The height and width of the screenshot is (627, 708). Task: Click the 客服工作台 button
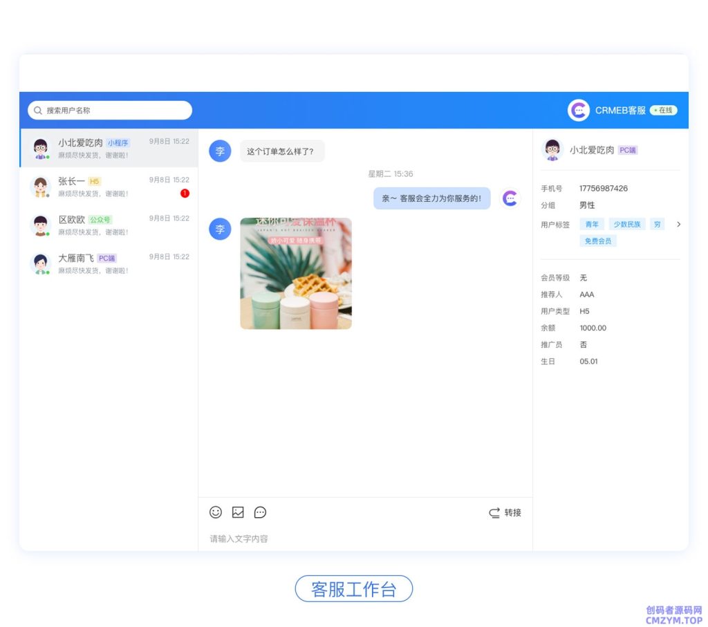pos(354,588)
